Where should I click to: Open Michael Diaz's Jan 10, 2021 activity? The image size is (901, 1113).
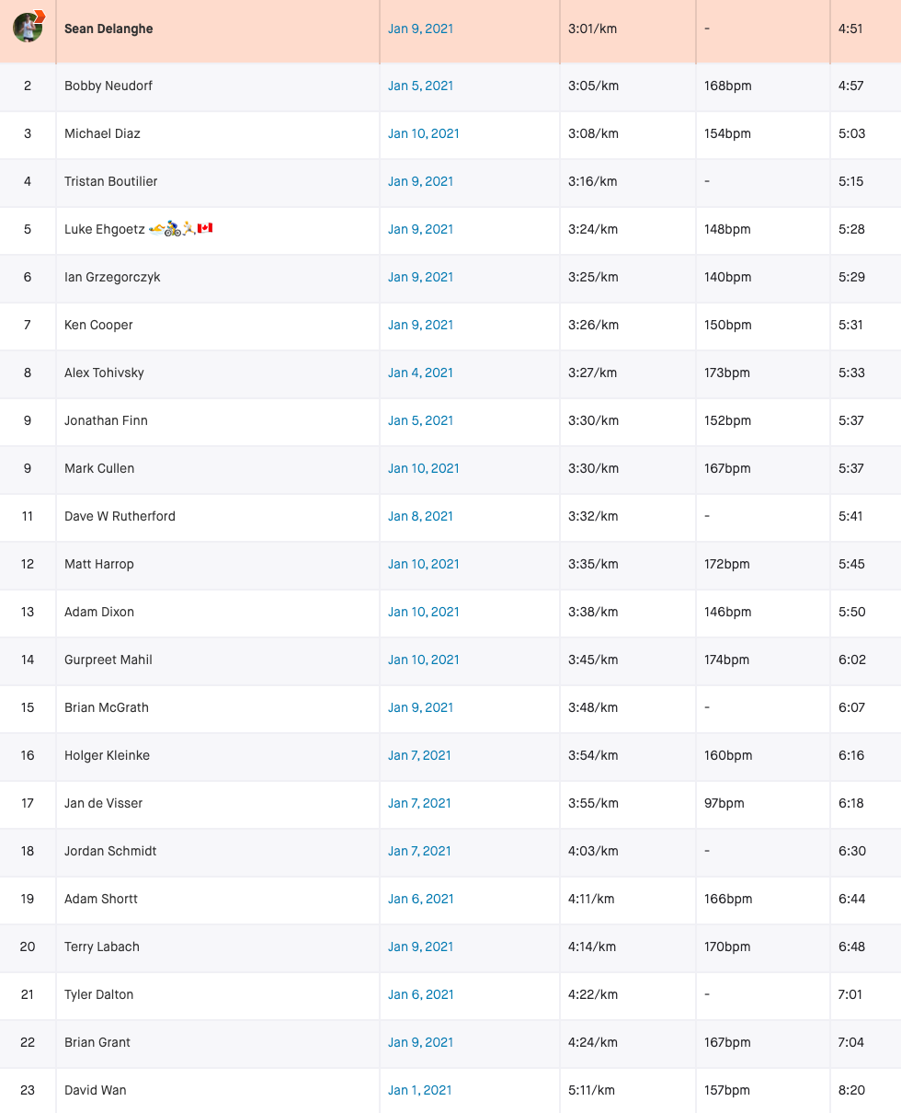pos(423,133)
